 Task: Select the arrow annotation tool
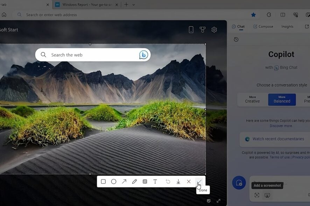(124, 182)
